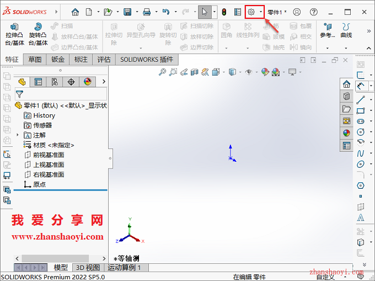Select 原点 origin in feature tree
The height and width of the screenshot is (281, 375).
[x=35, y=184]
